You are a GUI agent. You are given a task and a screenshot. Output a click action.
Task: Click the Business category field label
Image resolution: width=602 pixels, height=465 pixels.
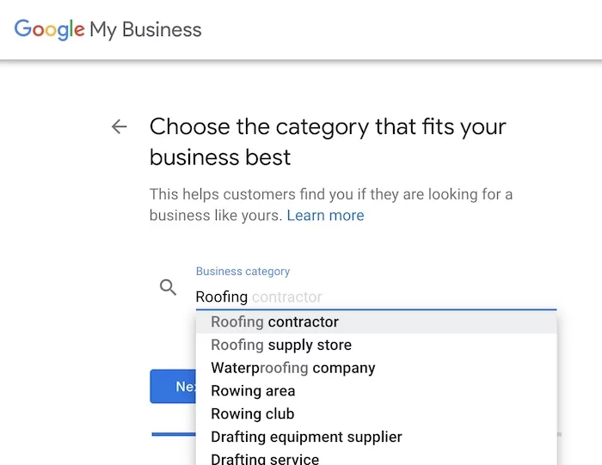pos(243,272)
